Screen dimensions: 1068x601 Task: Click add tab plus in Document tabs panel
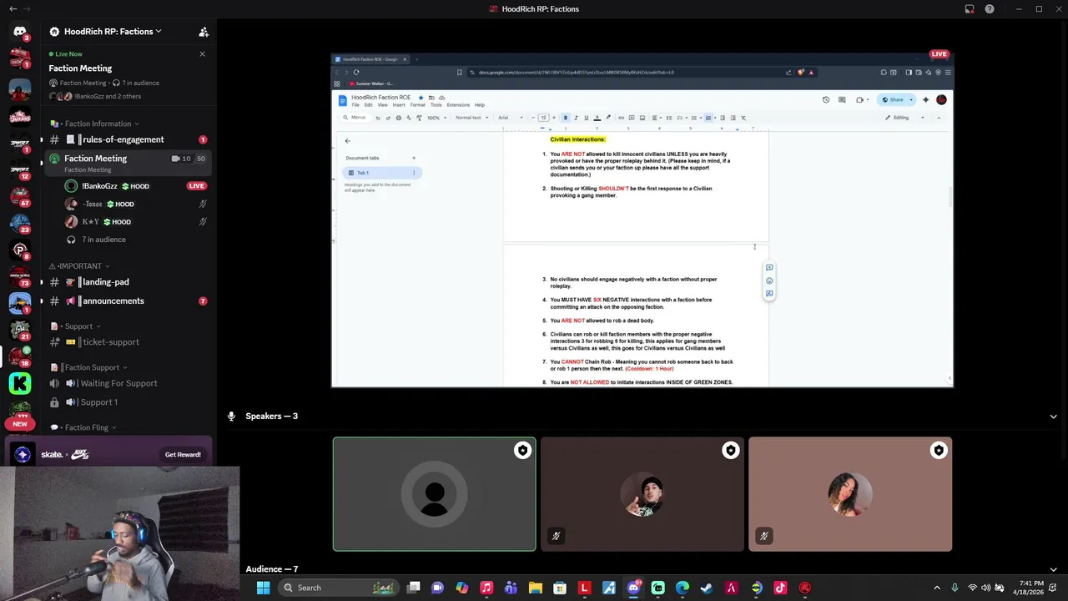(413, 158)
